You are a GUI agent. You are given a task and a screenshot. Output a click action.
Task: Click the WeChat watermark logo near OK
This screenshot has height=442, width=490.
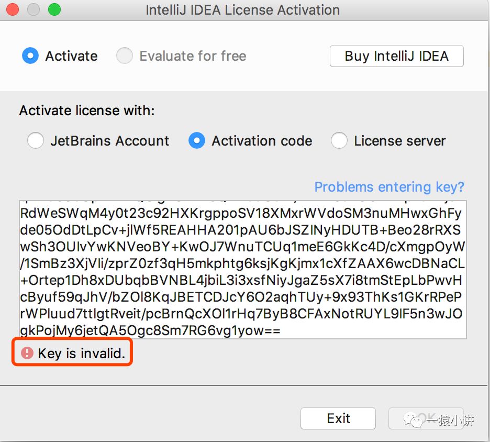pos(419,420)
